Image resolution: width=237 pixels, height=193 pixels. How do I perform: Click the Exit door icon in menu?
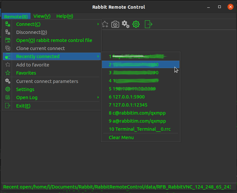click(x=8, y=106)
